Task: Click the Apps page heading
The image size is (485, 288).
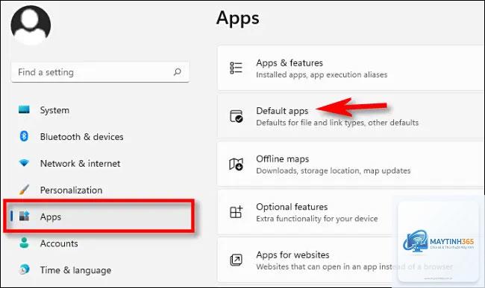Action: tap(237, 18)
